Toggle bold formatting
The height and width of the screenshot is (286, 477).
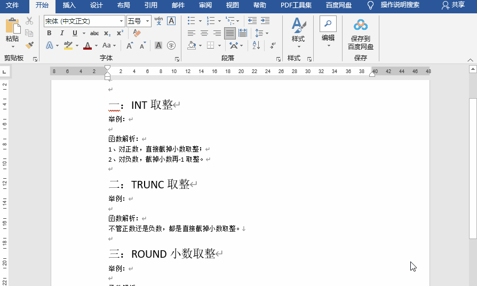pyautogui.click(x=49, y=33)
